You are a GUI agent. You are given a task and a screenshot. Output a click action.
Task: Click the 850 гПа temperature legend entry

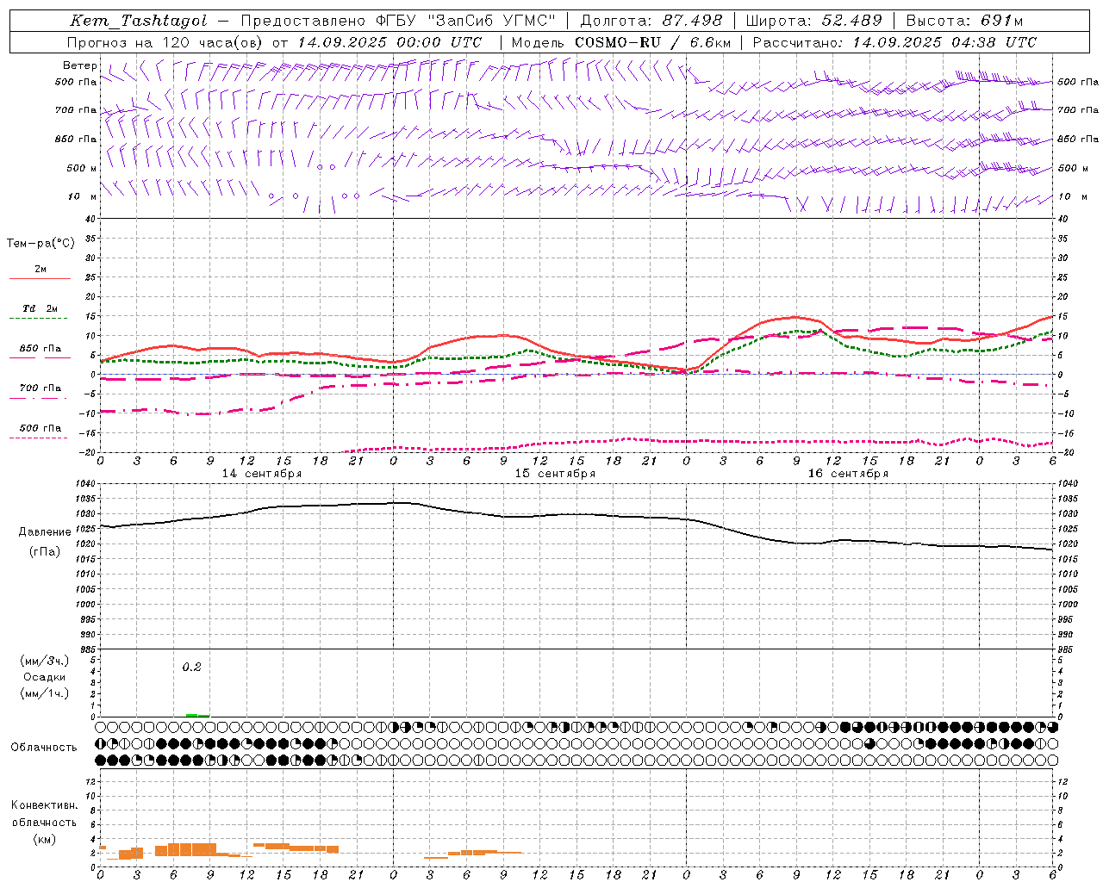(40, 348)
